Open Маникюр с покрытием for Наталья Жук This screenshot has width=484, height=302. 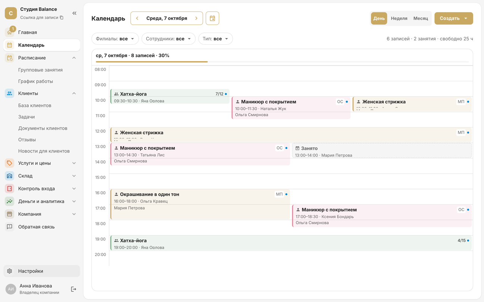click(x=291, y=108)
